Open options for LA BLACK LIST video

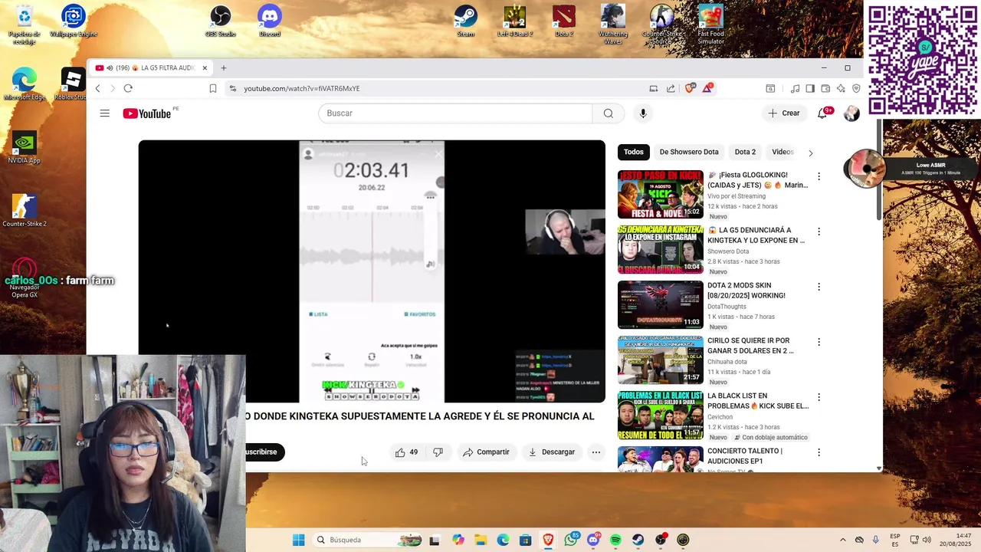[x=819, y=397]
